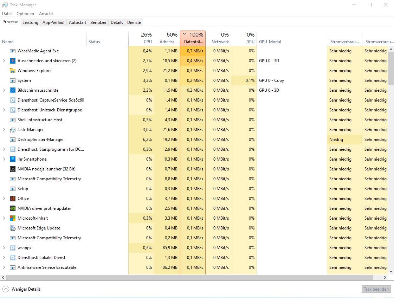
Task: Collapse view with Weniger Details arrow
Action: coord(6,289)
